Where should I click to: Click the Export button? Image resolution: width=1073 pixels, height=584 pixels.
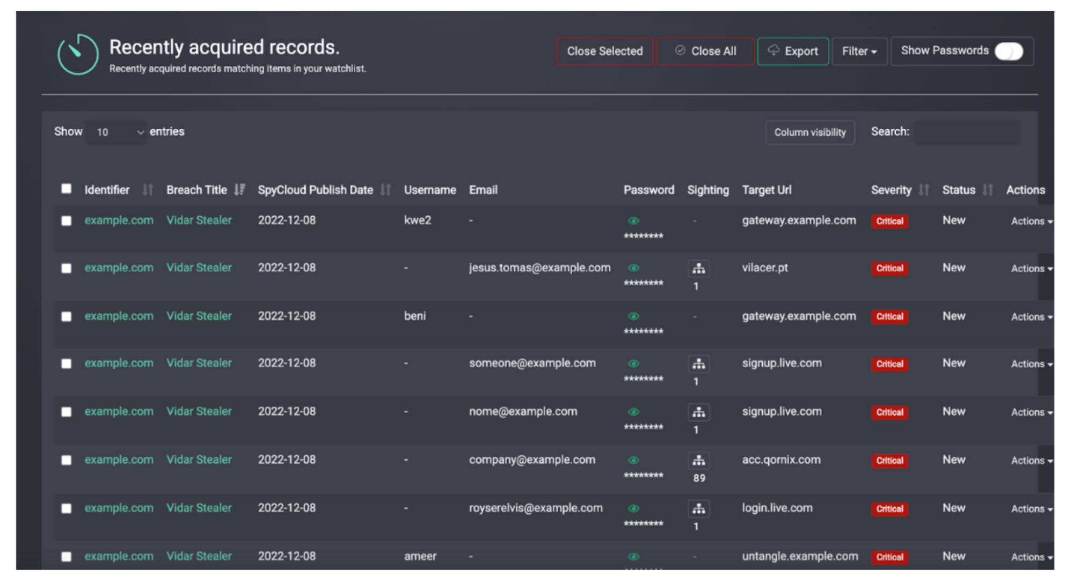coord(793,51)
